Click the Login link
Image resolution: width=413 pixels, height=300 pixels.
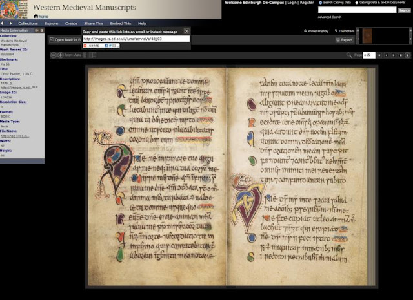click(292, 3)
